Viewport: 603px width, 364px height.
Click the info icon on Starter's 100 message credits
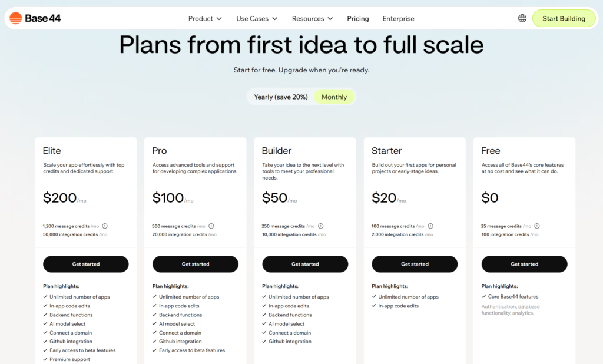(x=430, y=226)
